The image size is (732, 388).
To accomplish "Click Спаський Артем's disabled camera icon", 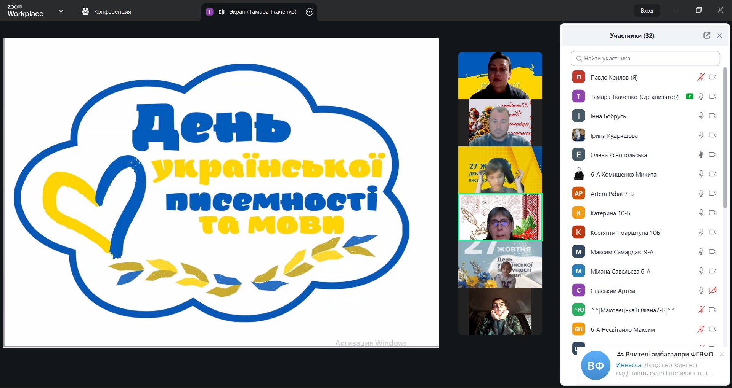I will [712, 291].
